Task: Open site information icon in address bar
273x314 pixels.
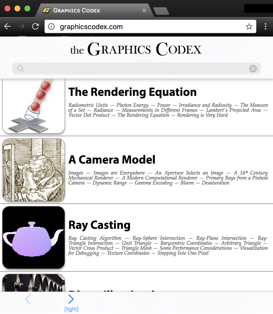Action: pyautogui.click(x=51, y=27)
